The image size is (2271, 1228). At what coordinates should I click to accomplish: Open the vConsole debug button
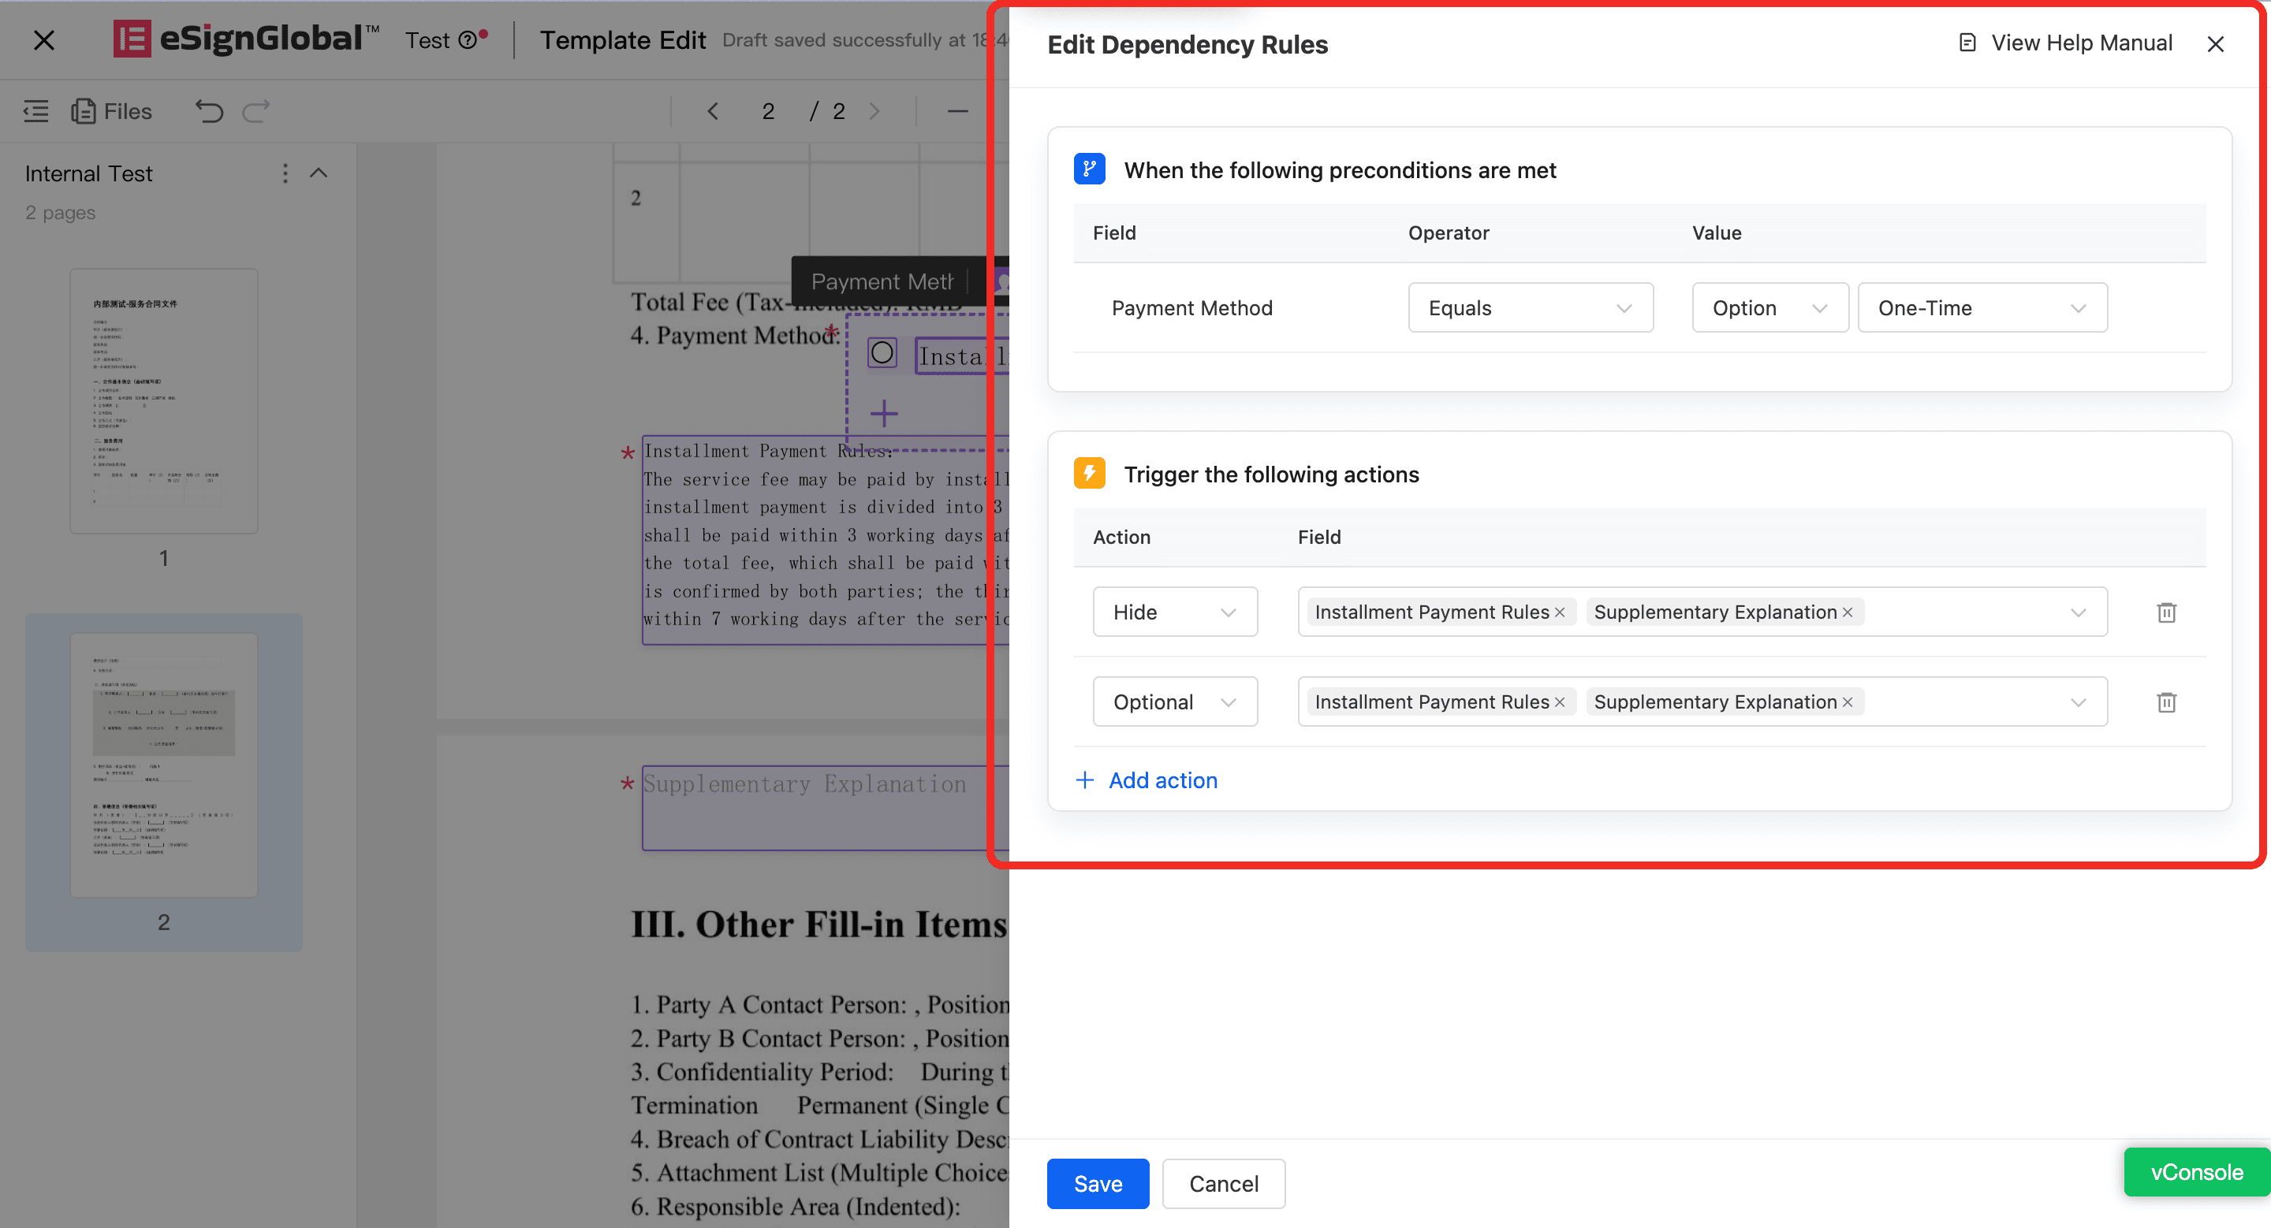[2196, 1171]
